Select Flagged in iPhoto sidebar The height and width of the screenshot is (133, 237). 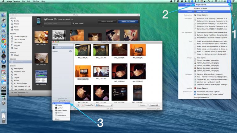(17, 45)
